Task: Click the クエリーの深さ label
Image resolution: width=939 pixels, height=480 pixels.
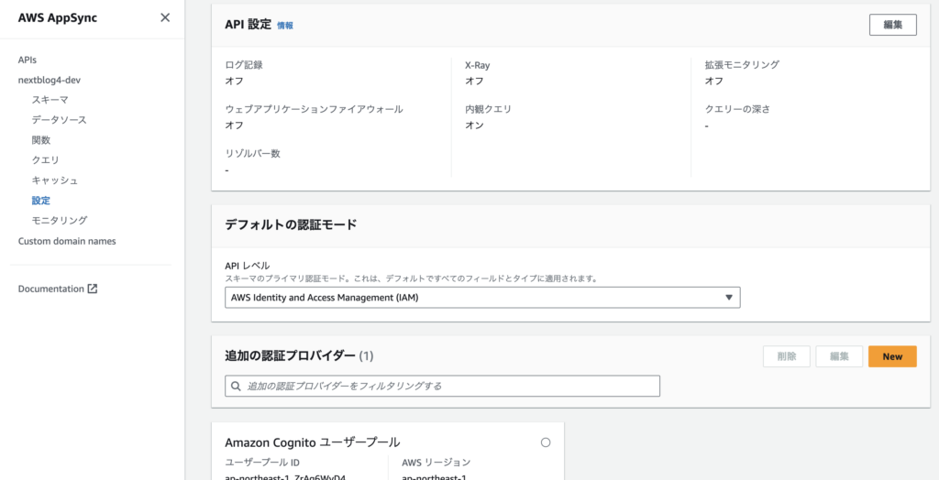Action: (737, 109)
